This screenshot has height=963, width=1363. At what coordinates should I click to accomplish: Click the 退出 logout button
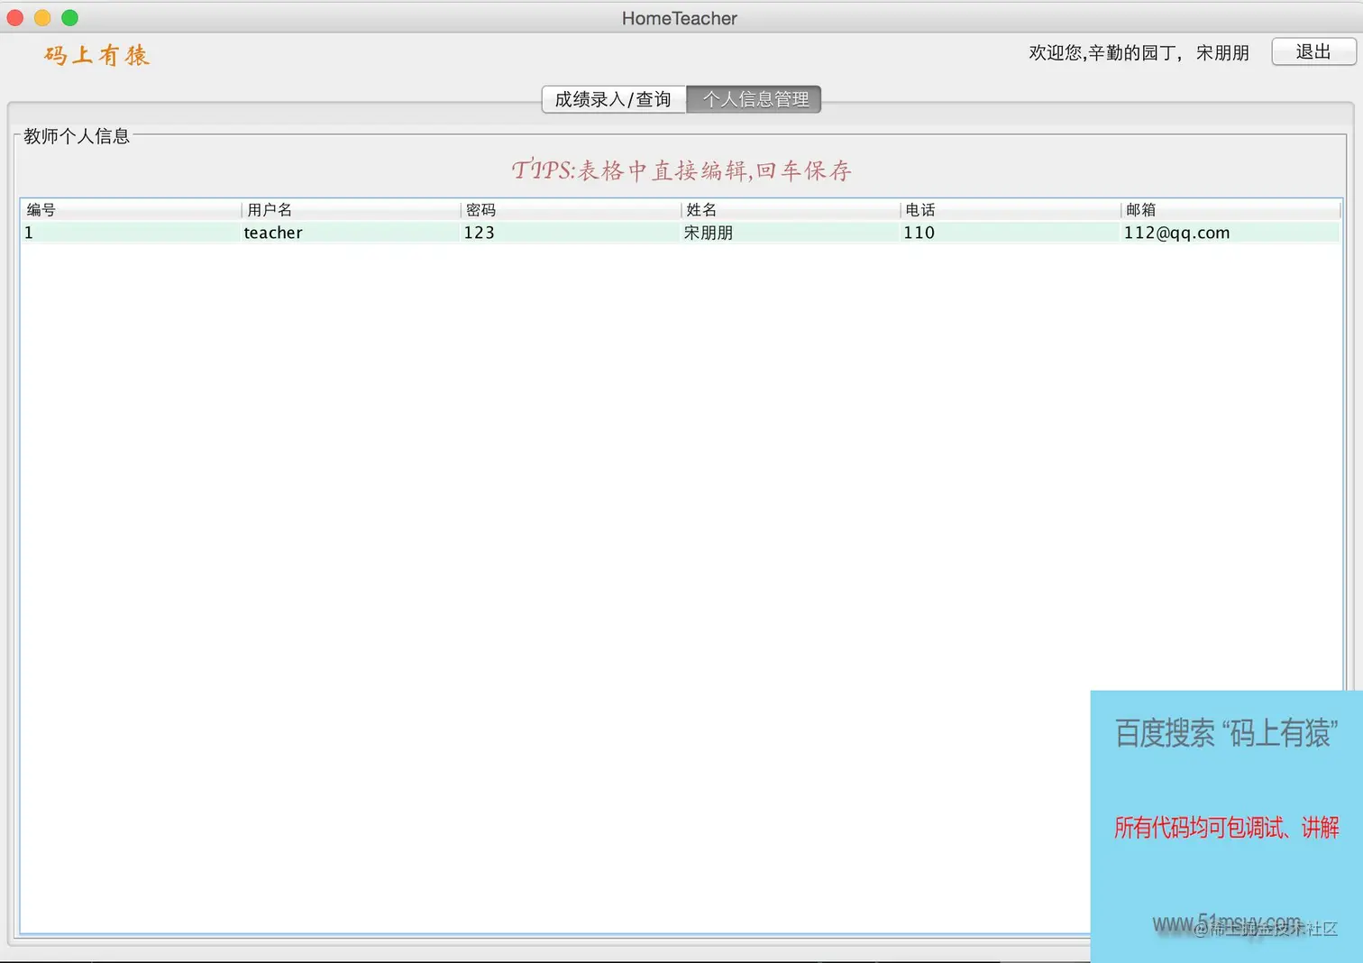(x=1313, y=52)
